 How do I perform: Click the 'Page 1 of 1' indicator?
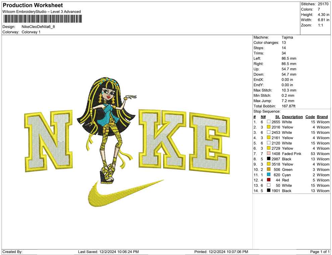[320, 252]
